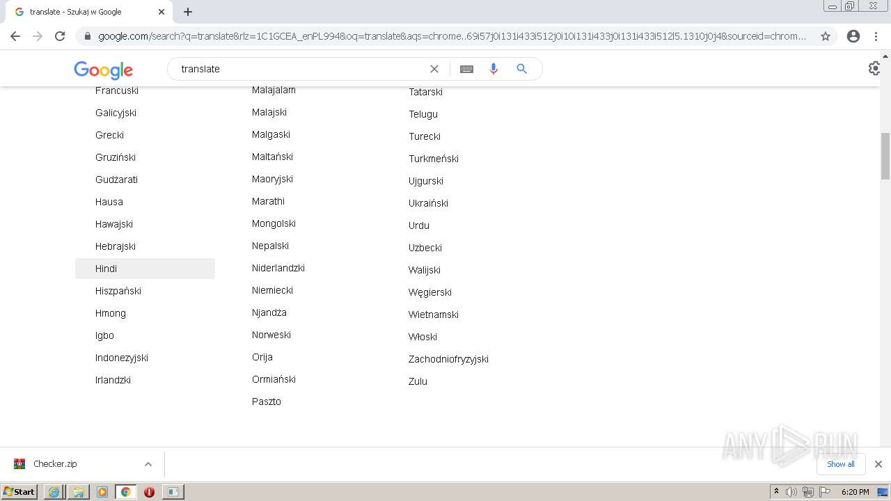This screenshot has height=501, width=891.
Task: Choose Hebrajski language
Action: coord(116,246)
